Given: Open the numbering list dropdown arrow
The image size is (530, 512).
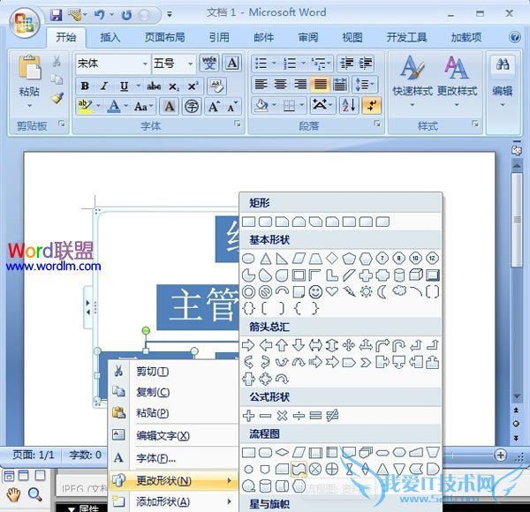Looking at the screenshot, I should point(303,64).
